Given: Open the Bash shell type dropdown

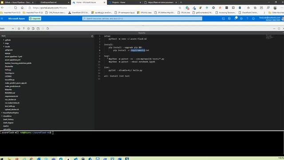Looking at the screenshot, I should tap(7, 28).
